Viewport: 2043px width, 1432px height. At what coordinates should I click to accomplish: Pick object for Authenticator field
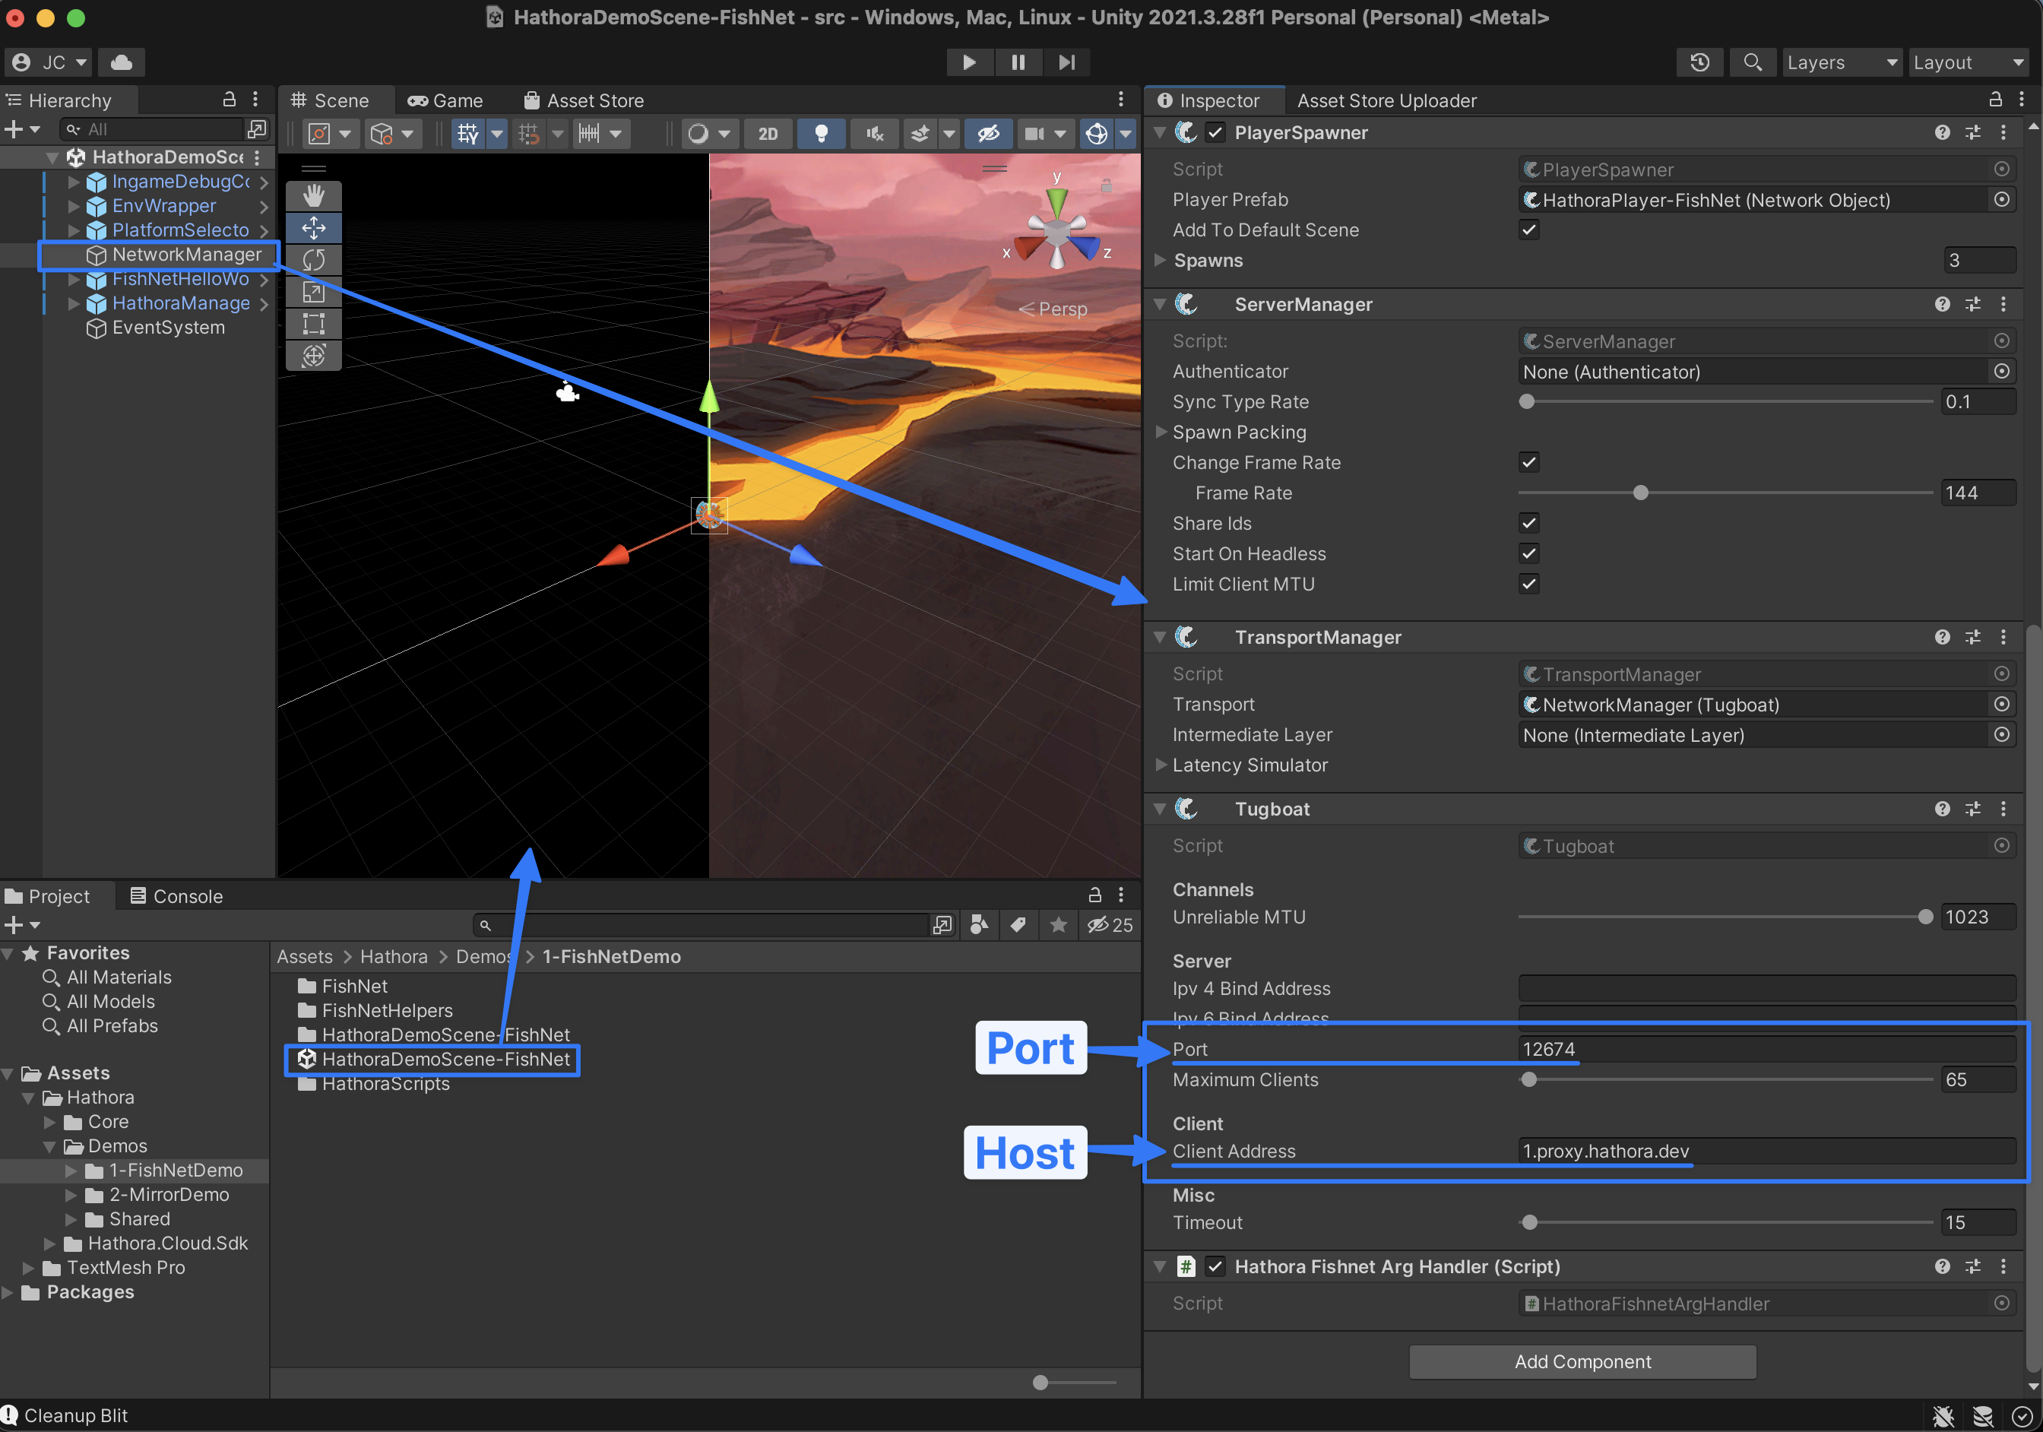[x=2001, y=371]
